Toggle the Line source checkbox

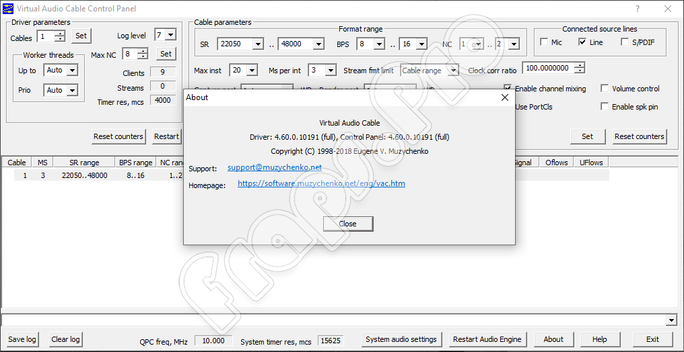tap(582, 42)
